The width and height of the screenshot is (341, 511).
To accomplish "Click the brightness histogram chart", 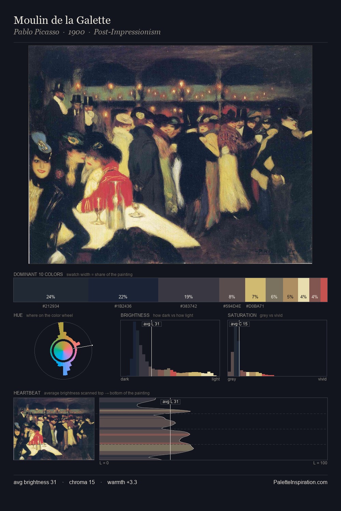I will [170, 348].
